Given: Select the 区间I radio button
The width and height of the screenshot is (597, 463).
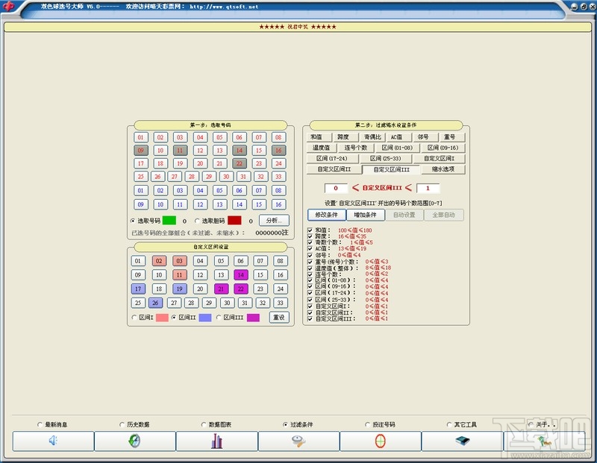Looking at the screenshot, I should [x=134, y=318].
